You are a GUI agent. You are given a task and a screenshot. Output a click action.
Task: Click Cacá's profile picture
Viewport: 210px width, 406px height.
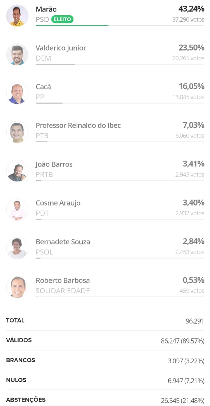(x=17, y=93)
